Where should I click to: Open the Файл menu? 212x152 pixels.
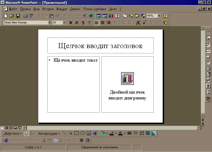pos(13,9)
